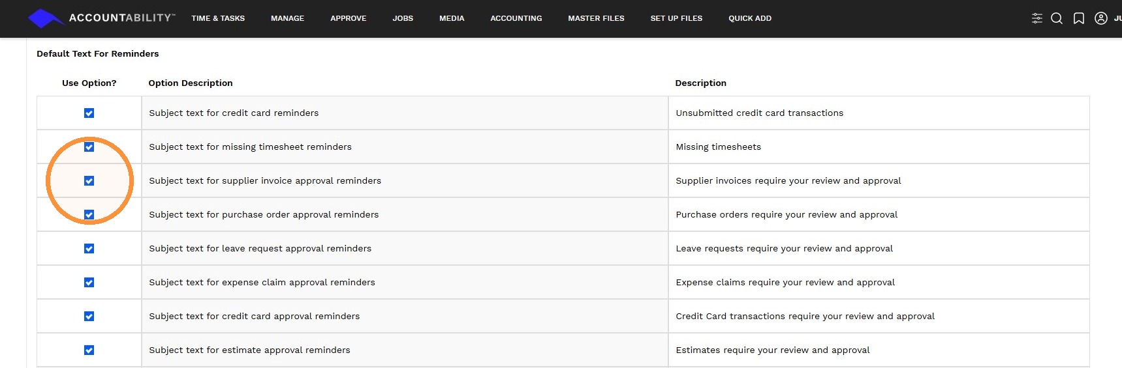Open the Media menu
Viewport: 1122px width, 368px height.
click(x=452, y=18)
